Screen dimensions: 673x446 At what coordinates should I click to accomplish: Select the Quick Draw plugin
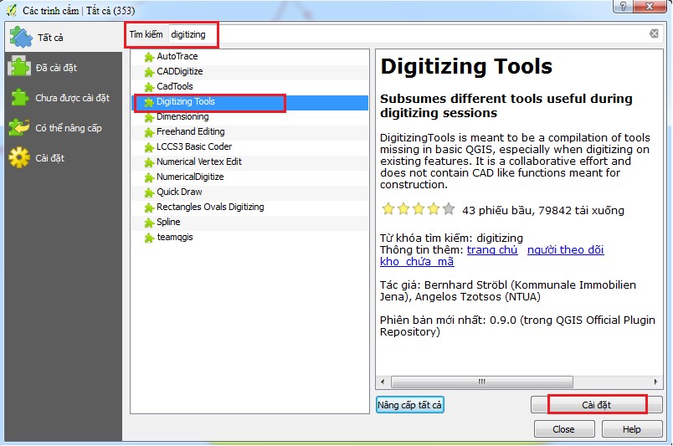click(249, 192)
